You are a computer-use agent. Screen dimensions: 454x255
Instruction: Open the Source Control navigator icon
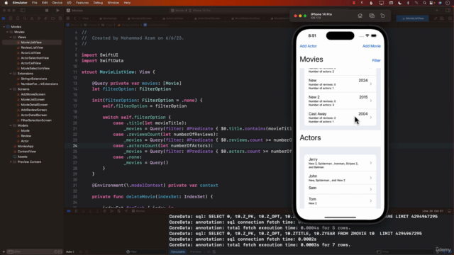[x=11, y=18]
